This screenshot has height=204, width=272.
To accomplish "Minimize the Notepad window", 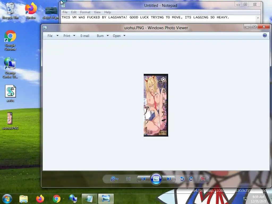I will [238, 5].
